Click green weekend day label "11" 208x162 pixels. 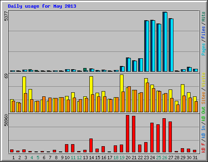point(73,158)
